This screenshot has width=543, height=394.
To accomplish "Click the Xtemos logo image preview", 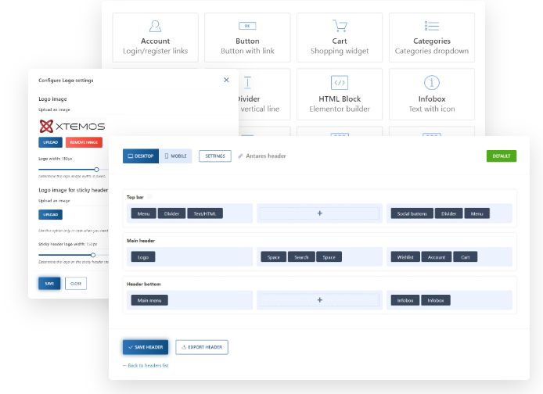I will point(72,127).
